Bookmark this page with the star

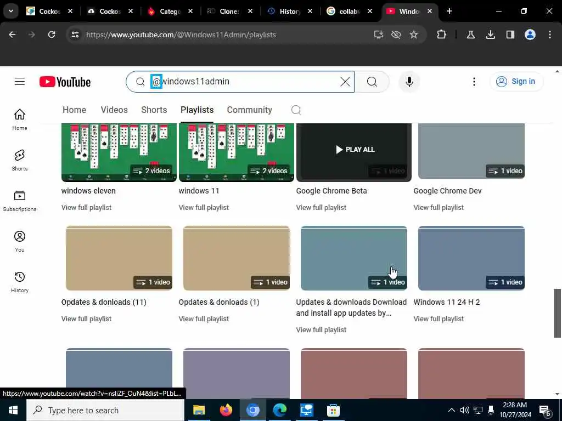tap(414, 35)
